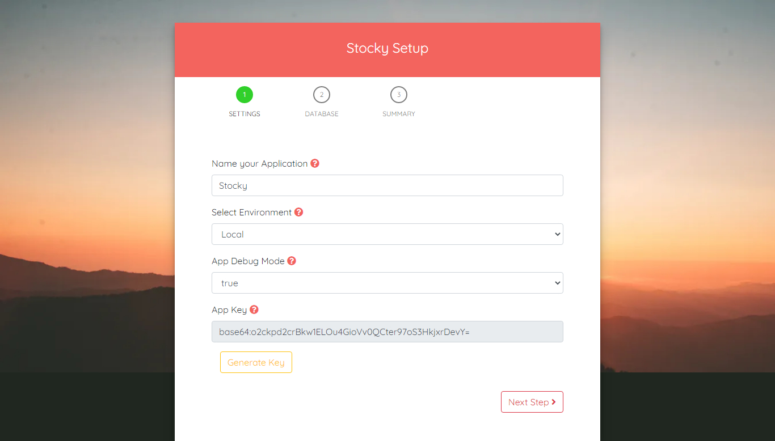Switch to the SETTINGS step label
Image resolution: width=775 pixels, height=441 pixels.
(245, 114)
